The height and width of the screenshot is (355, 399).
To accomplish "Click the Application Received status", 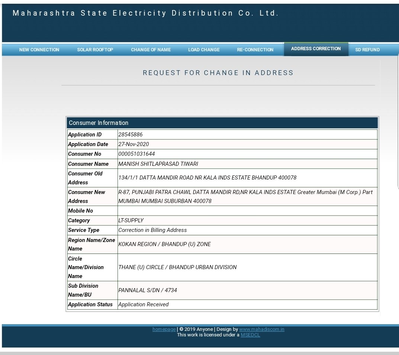I will tap(143, 304).
